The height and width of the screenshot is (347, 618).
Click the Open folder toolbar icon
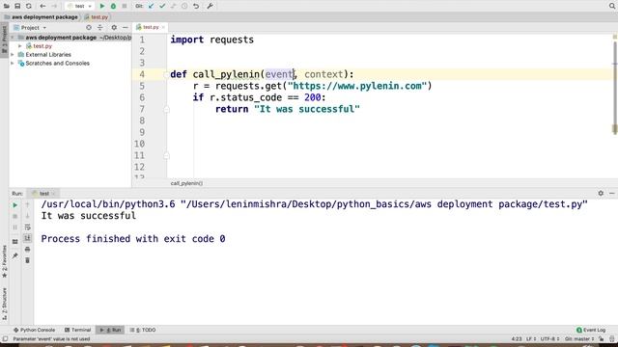coord(7,6)
